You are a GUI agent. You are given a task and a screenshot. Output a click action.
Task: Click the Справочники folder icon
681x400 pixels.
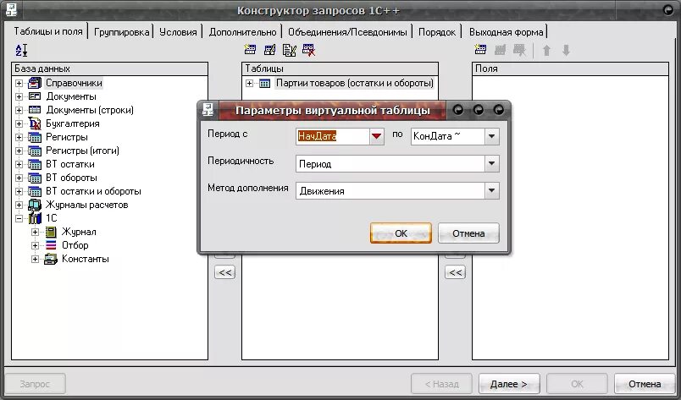click(35, 83)
